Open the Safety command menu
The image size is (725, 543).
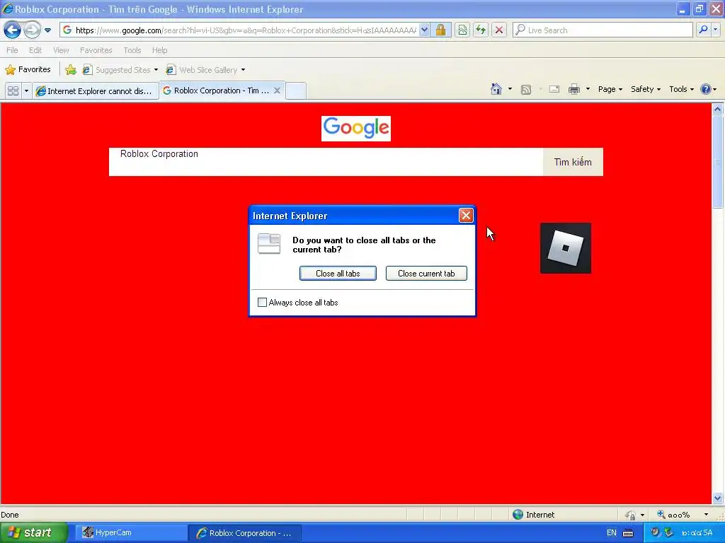pyautogui.click(x=646, y=89)
